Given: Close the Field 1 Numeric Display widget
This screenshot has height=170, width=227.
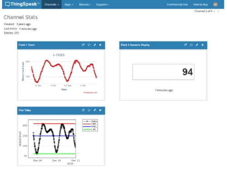Looking at the screenshot, I should pyautogui.click(x=202, y=45).
